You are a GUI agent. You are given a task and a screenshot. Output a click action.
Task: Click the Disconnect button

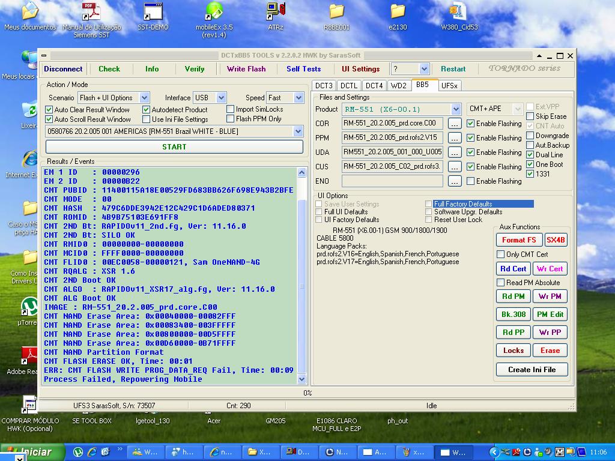click(63, 69)
